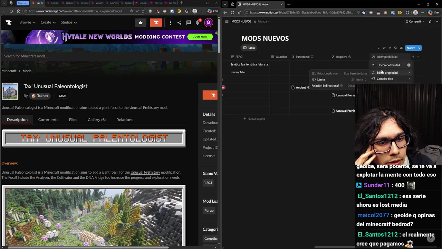
Task: Open the Ancient relation cell in Parentezco
Action: tap(300, 87)
